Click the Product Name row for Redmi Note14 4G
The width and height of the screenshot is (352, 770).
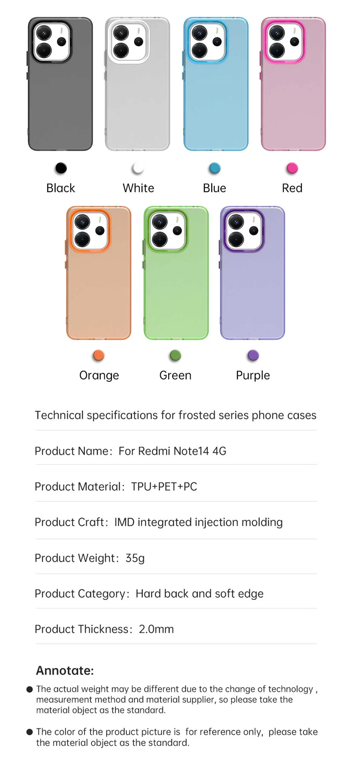130,451
